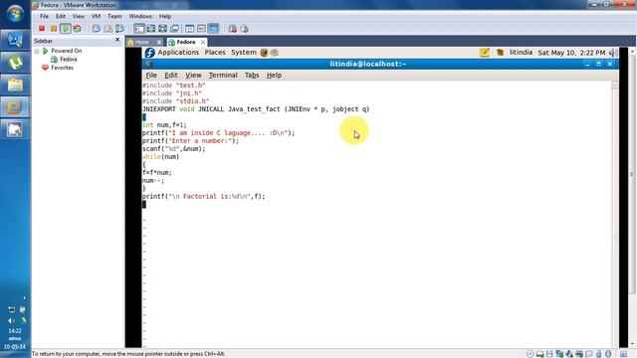Click the revert to snapshot icon
The image size is (637, 358).
point(107,29)
